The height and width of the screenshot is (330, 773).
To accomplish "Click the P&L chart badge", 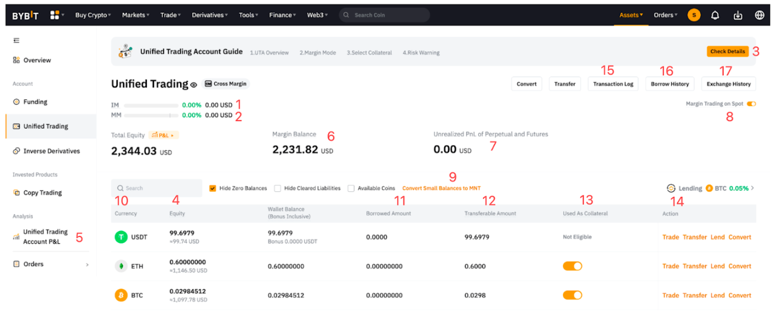I will 163,135.
